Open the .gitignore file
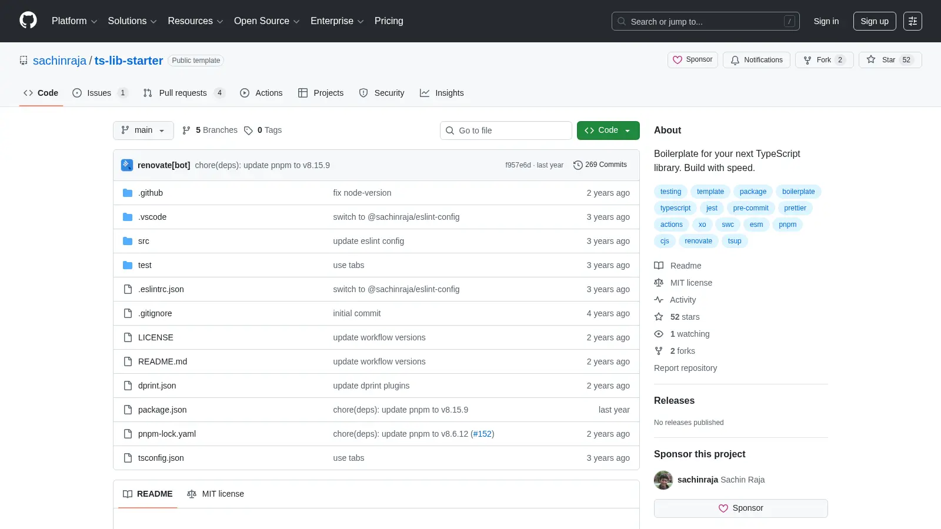Image resolution: width=941 pixels, height=529 pixels. tap(155, 313)
